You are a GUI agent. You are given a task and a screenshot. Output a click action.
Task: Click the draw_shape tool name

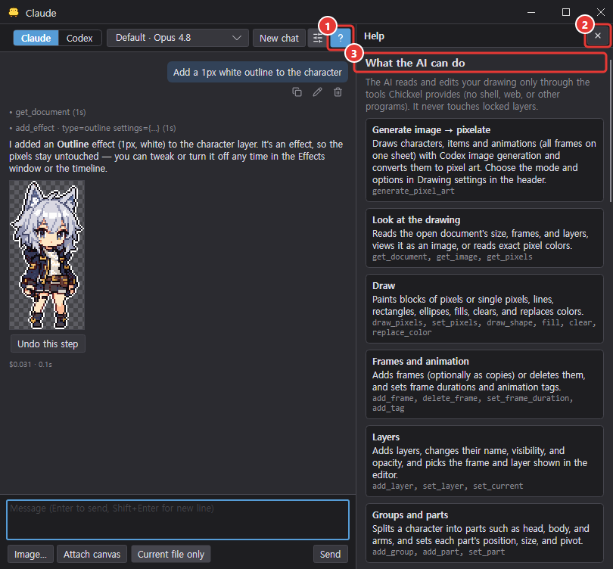510,323
